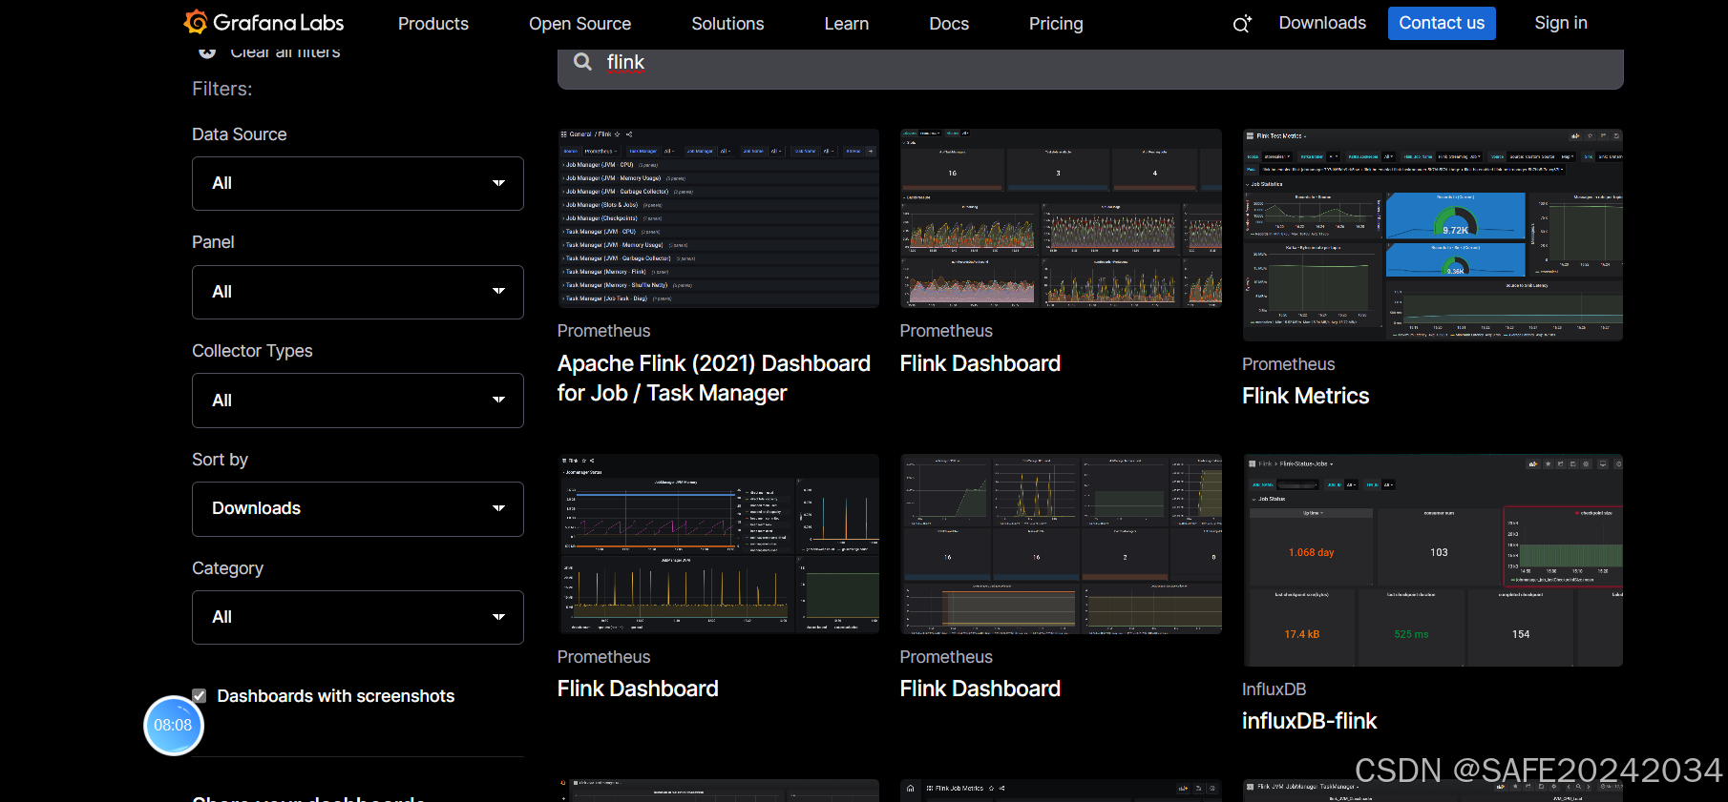Go to Docs in navigation

point(949,24)
